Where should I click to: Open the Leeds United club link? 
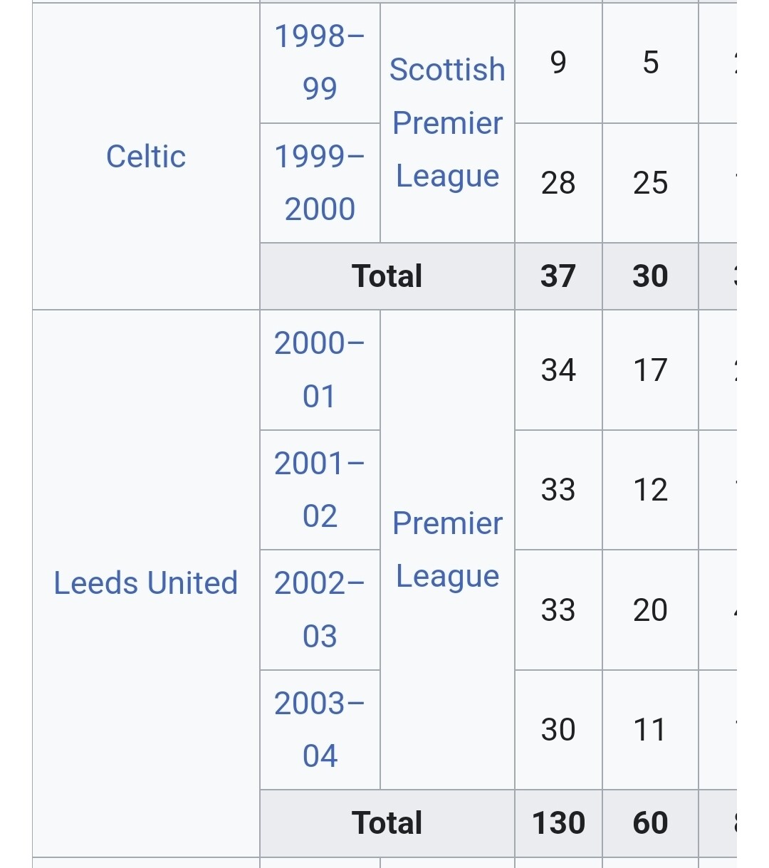tap(146, 583)
